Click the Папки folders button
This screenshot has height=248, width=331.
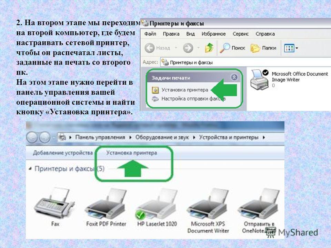pyautogui.click(x=263, y=48)
